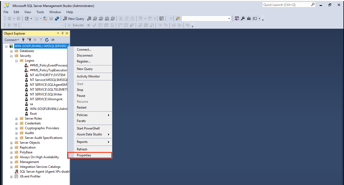Click the New Project toolbar icon
The height and width of the screenshot is (185, 344).
coord(27,18)
